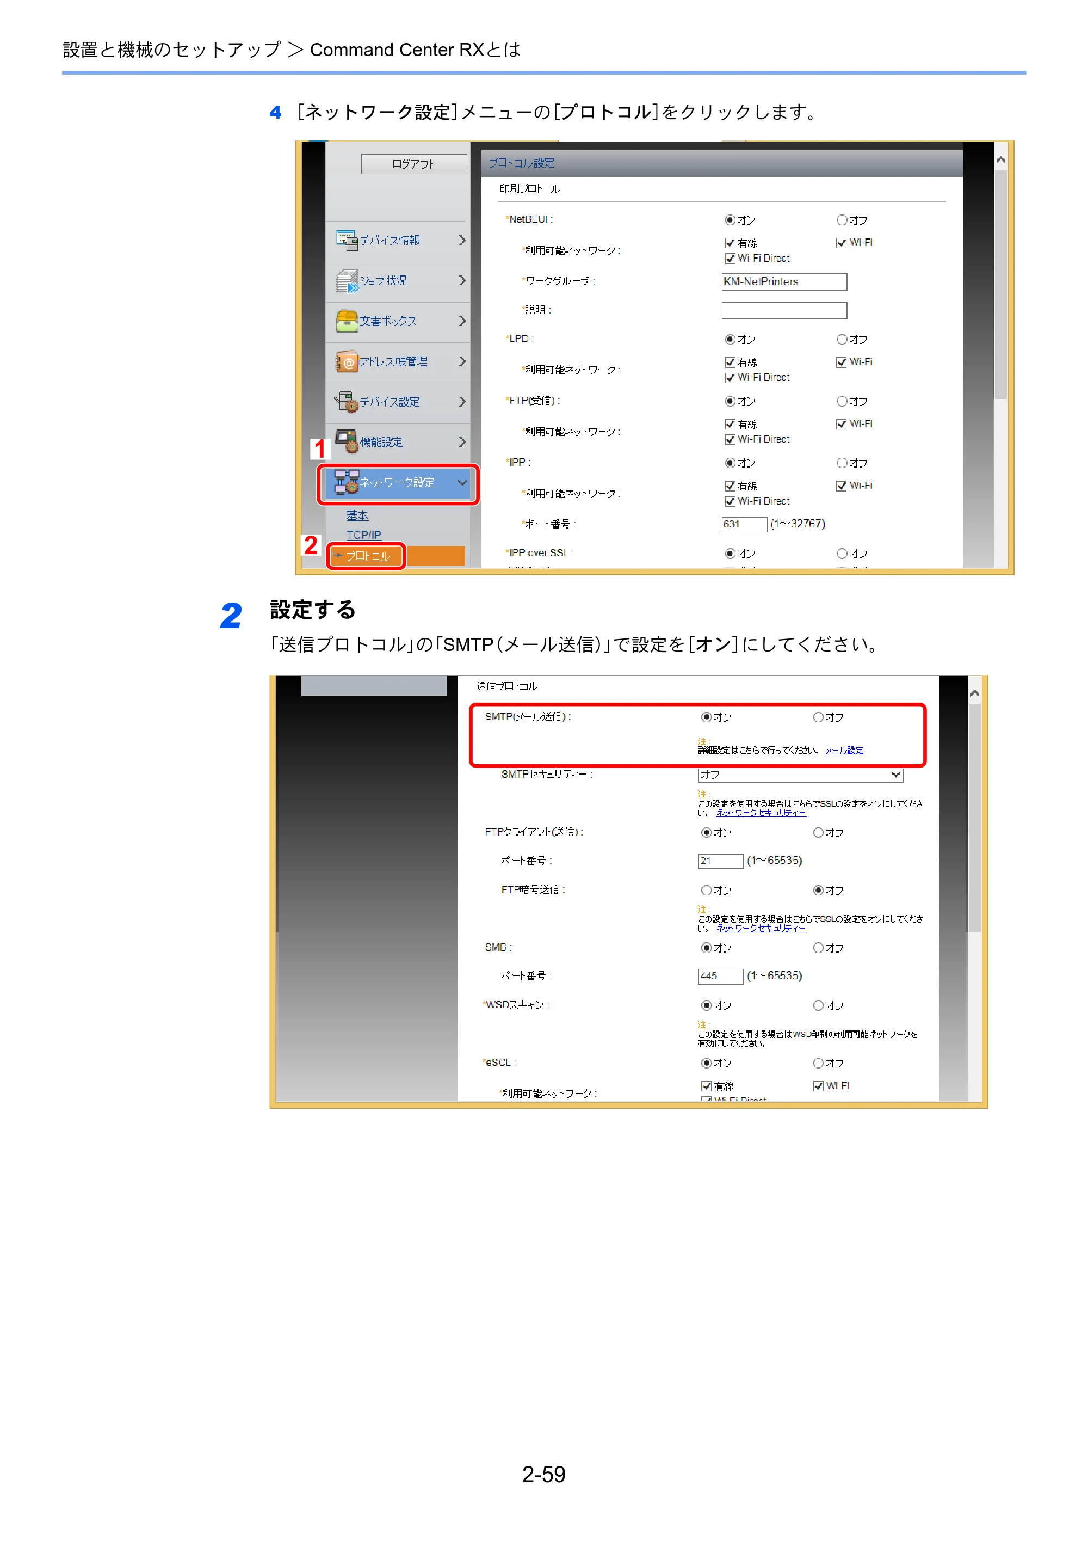Uncheck 有線 under NetBEUI
The height and width of the screenshot is (1541, 1088).
tap(730, 243)
